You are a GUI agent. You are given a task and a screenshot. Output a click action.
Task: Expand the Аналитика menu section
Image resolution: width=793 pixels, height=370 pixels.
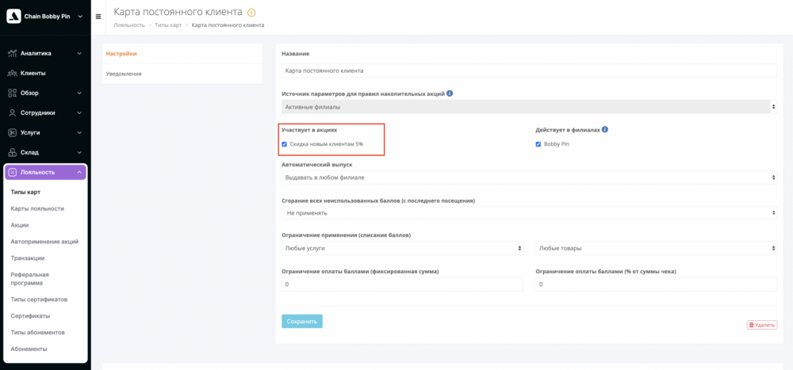(x=79, y=53)
